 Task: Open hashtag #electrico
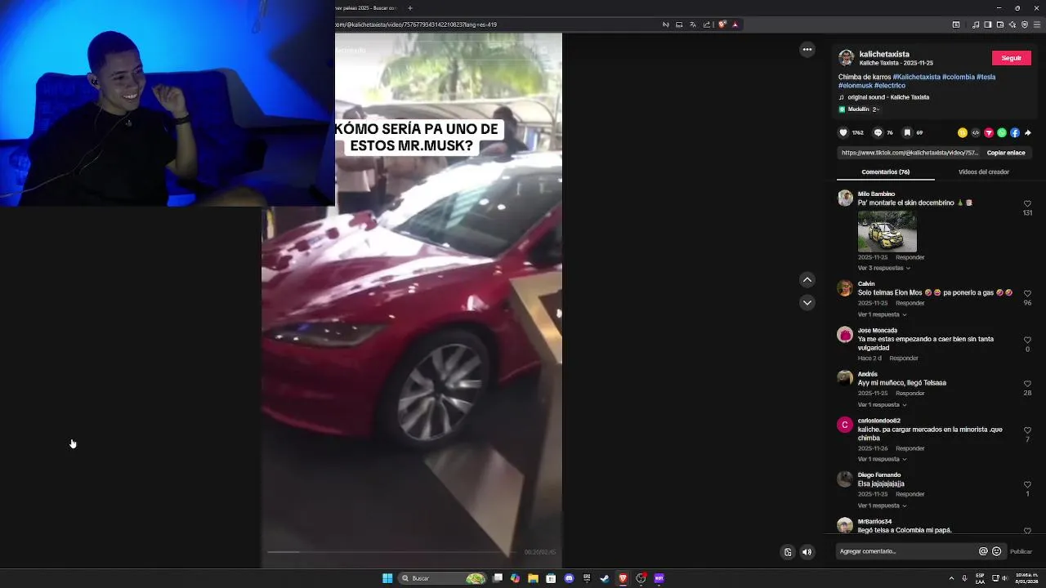[890, 86]
